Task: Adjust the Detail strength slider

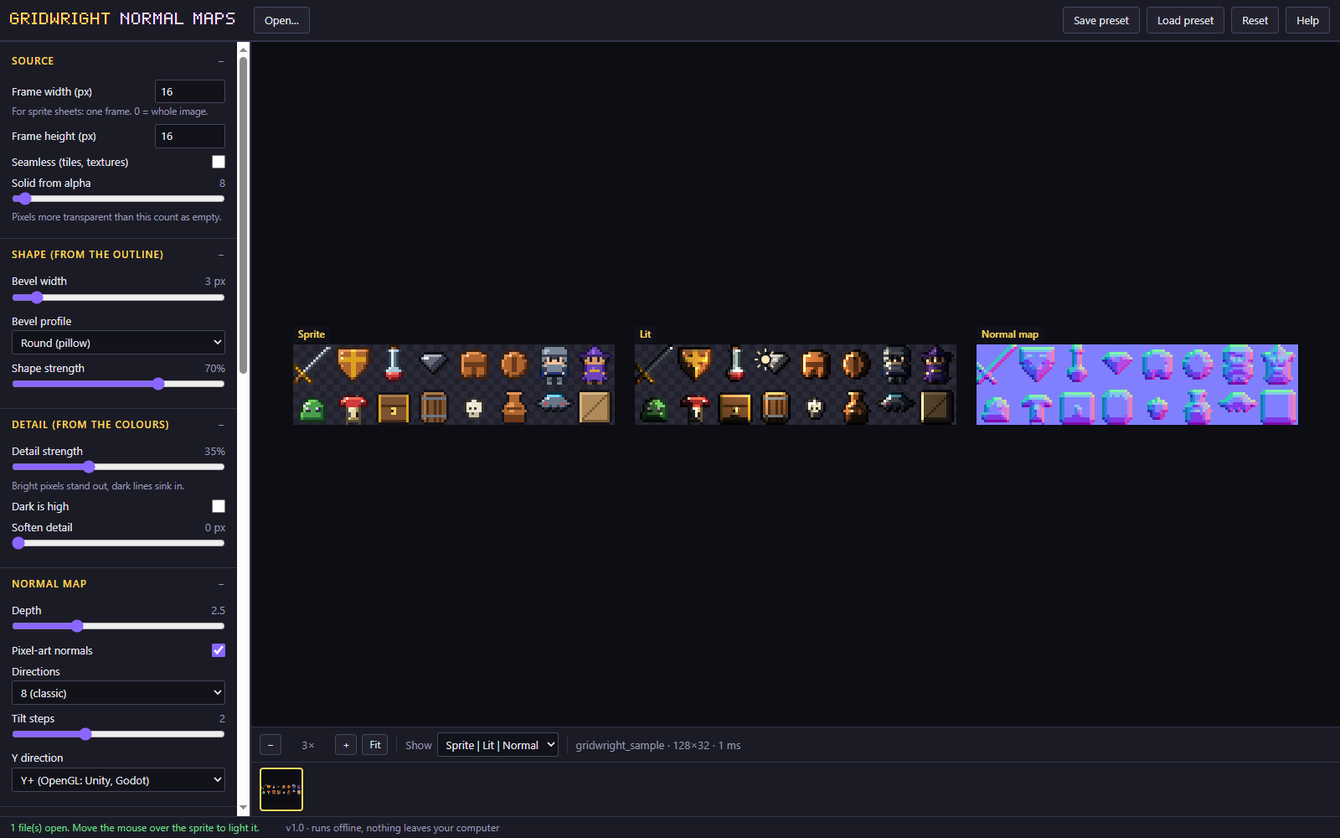Action: point(118,467)
